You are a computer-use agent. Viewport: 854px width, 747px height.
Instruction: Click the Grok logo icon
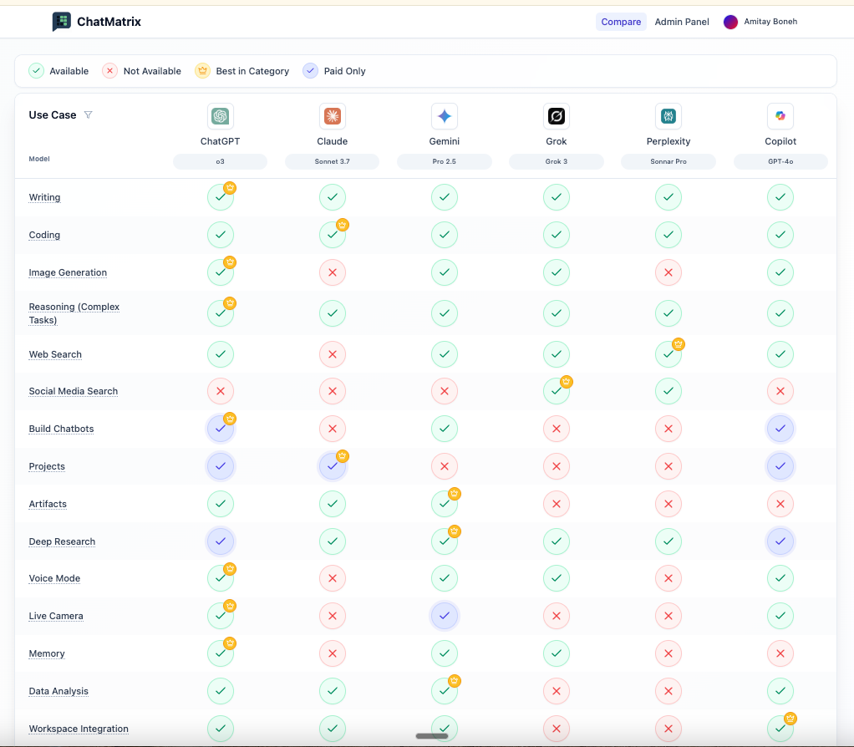pyautogui.click(x=557, y=116)
